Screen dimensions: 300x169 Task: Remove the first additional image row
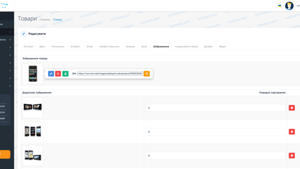(292, 108)
